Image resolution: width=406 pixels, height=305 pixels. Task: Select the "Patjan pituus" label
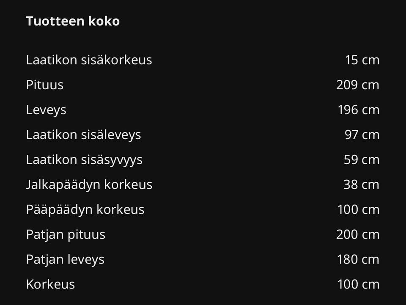[x=66, y=234]
